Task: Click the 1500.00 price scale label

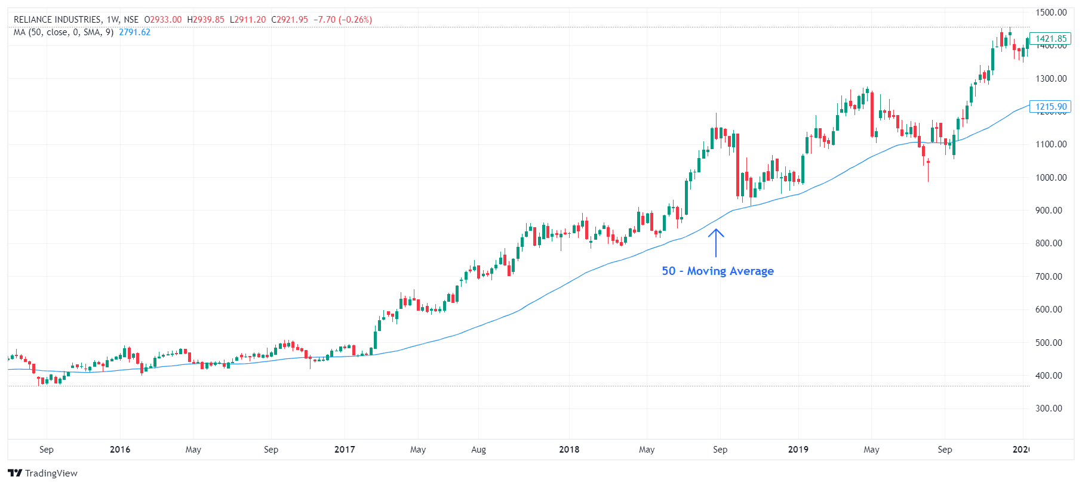Action: (1051, 13)
